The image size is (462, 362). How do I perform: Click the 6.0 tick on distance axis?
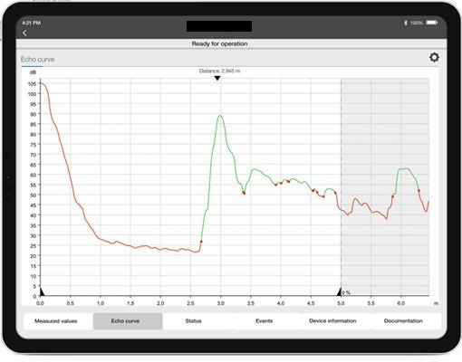pos(400,303)
